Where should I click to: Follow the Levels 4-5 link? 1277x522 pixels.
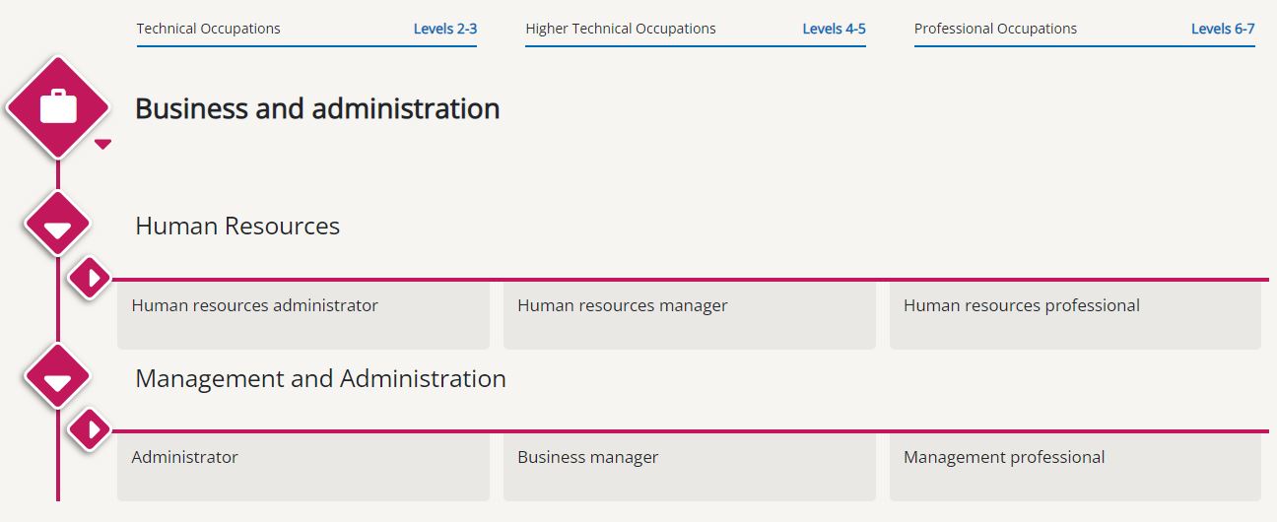click(835, 29)
